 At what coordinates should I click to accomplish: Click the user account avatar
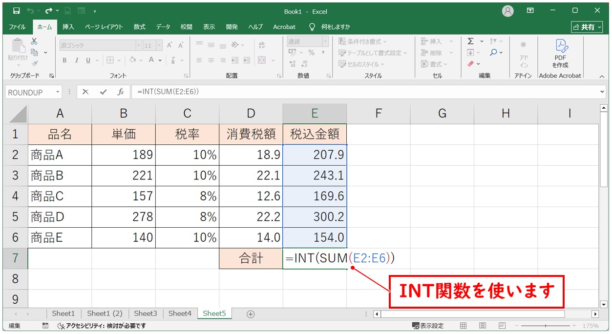coord(508,11)
